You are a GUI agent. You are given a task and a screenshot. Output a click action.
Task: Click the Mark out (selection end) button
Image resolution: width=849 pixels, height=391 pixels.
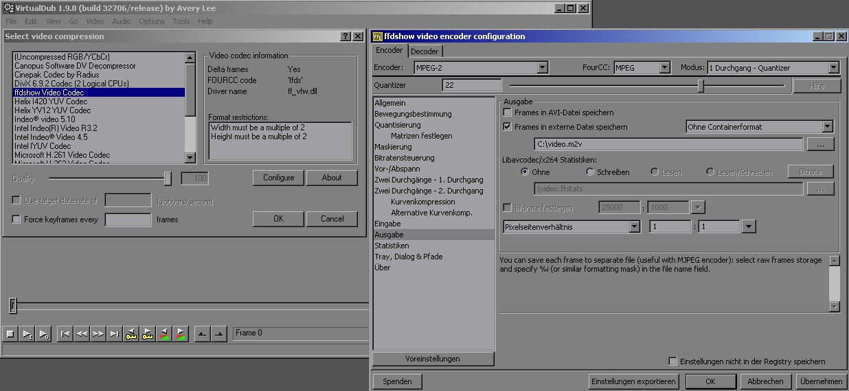point(219,334)
